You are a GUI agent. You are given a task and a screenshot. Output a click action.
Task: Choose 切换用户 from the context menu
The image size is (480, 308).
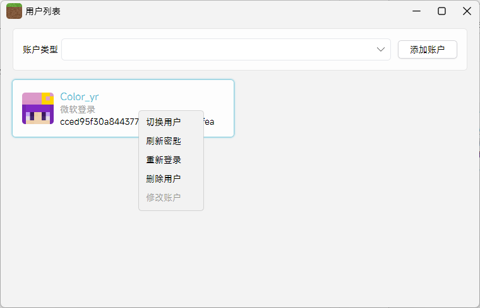click(x=164, y=122)
